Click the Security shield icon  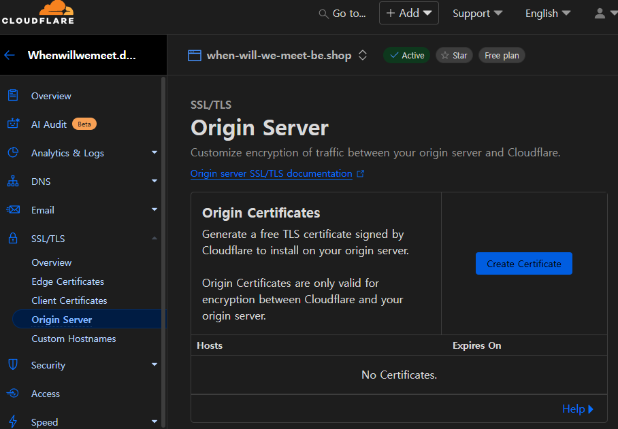coord(13,364)
